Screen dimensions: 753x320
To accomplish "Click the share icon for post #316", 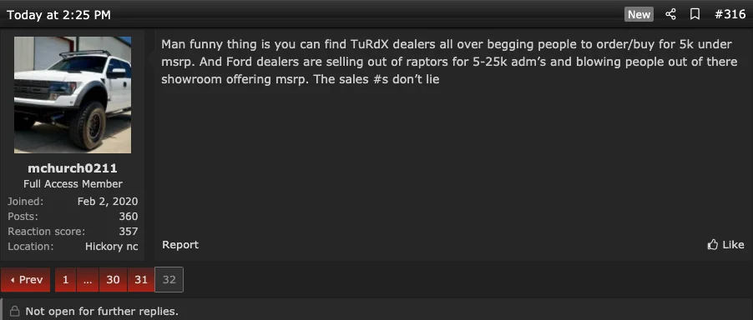I will 670,15.
